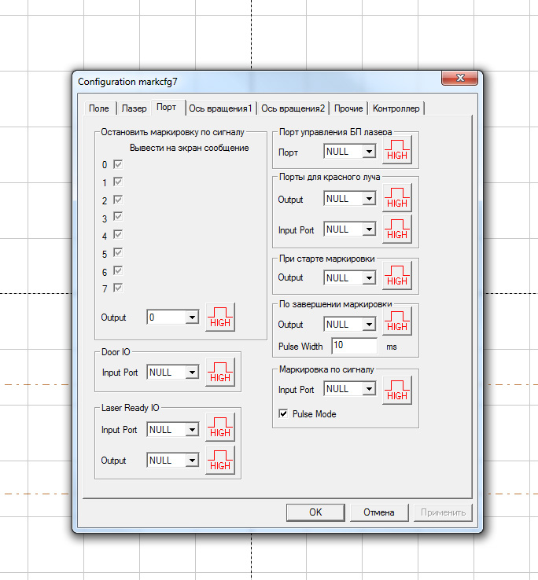The image size is (538, 580).
Task: Disable the Pulse Mode checkbox
Action: 284,413
